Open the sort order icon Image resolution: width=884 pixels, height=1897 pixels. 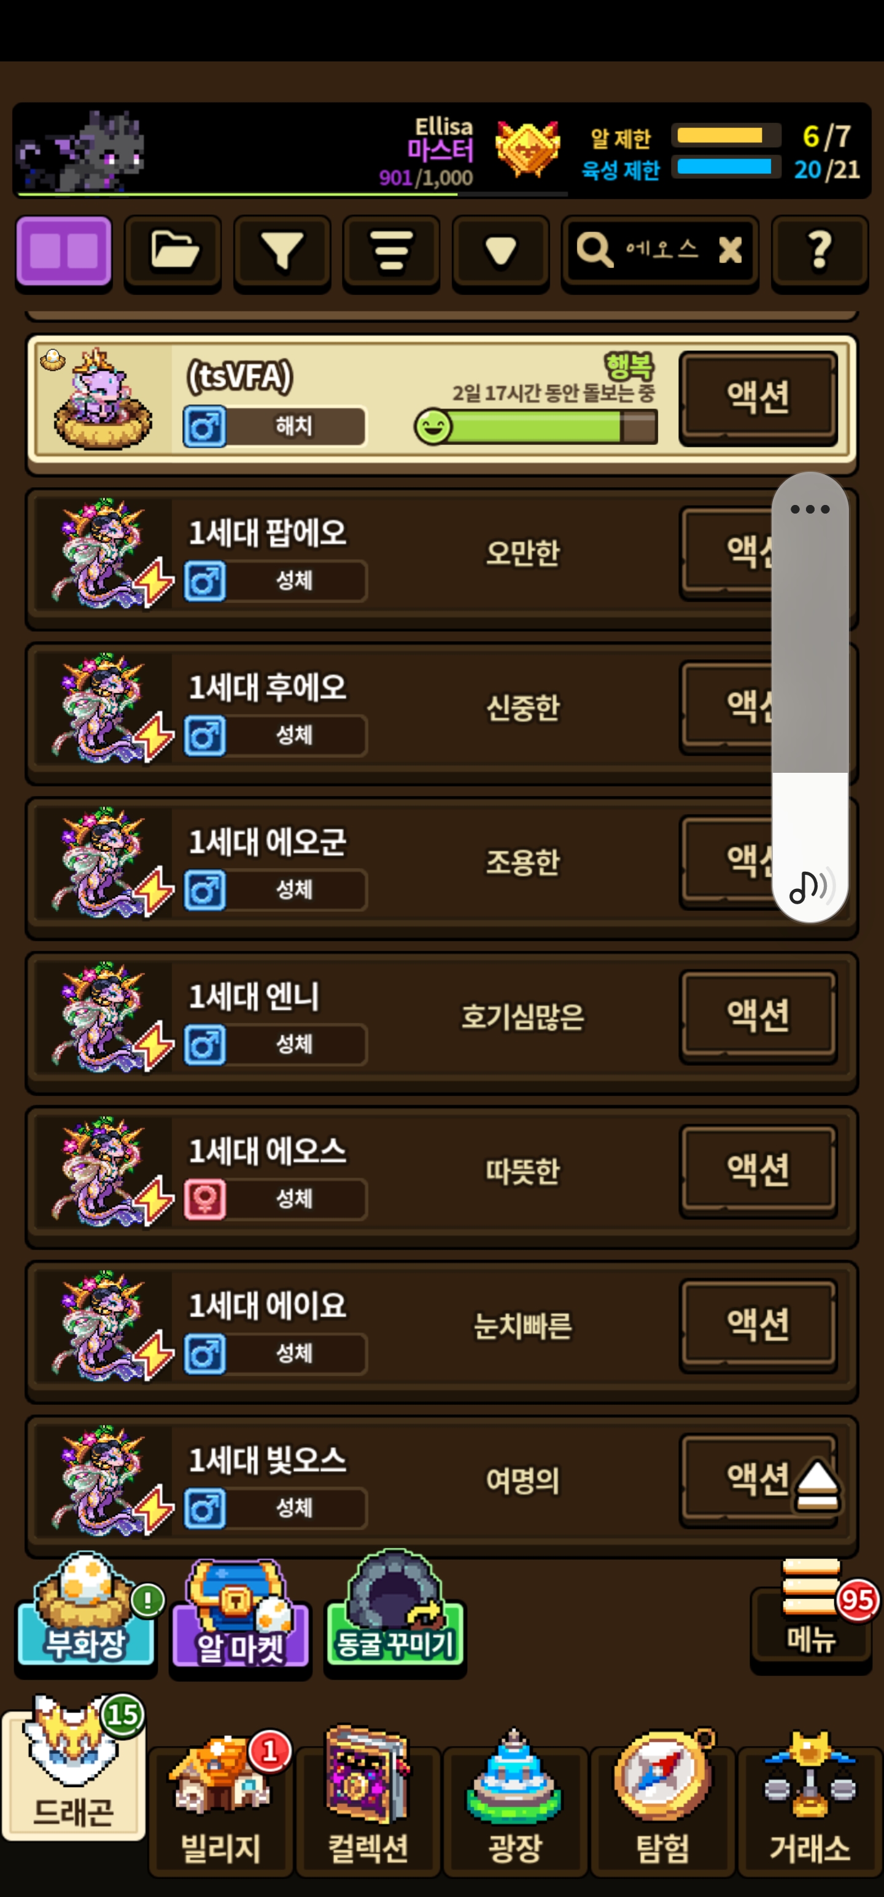[391, 252]
